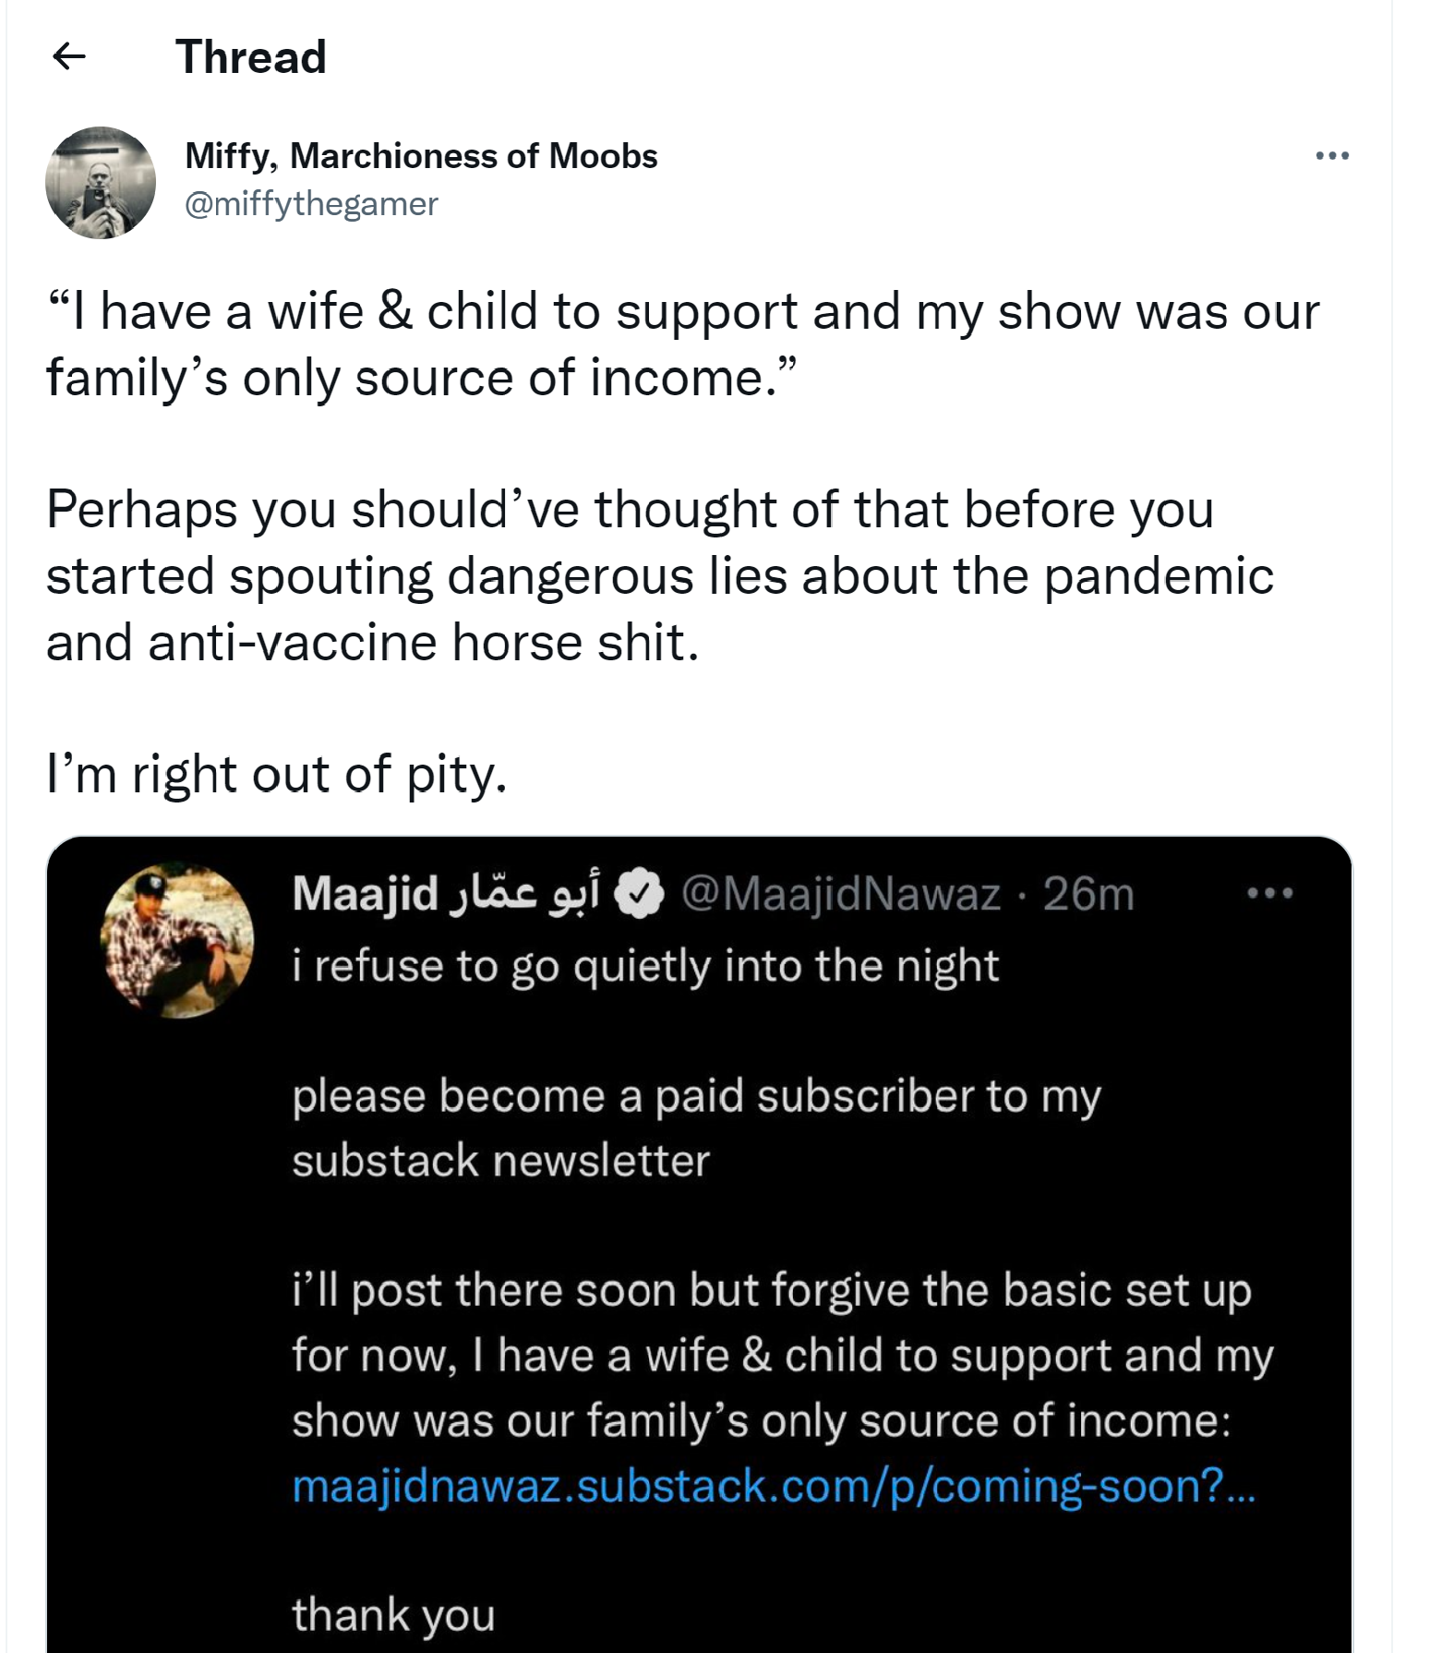Open the maajidnawaz.substack.com link
The width and height of the screenshot is (1442, 1653).
774,1486
